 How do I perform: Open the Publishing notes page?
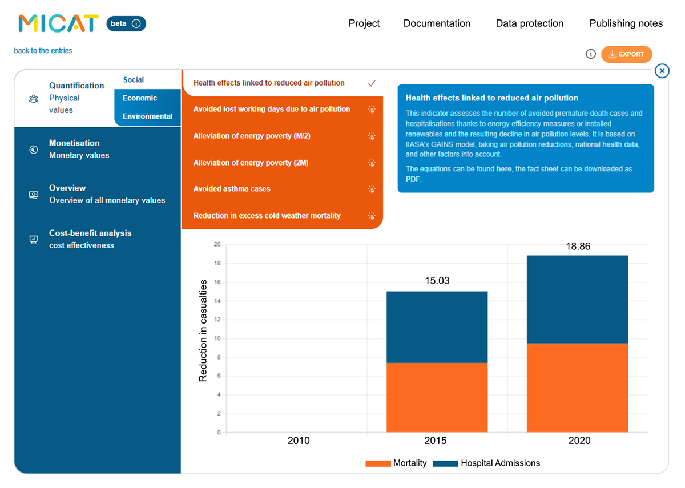coord(626,23)
